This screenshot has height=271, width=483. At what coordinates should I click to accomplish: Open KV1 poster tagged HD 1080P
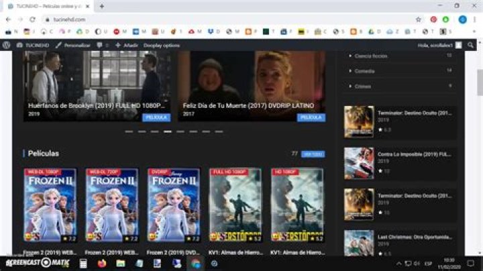tap(297, 205)
